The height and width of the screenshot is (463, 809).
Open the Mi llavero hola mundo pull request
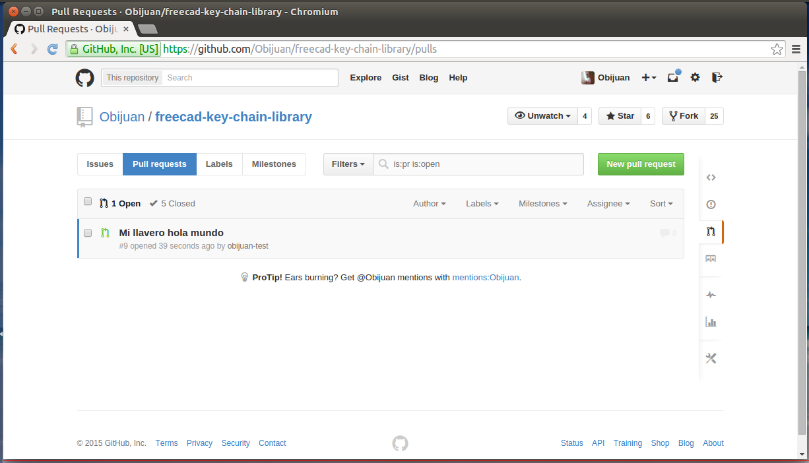pos(171,233)
